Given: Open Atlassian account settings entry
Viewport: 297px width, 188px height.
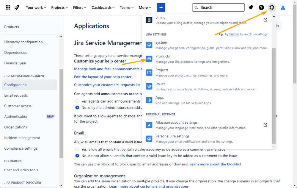Looking at the screenshot, I should pos(207,125).
